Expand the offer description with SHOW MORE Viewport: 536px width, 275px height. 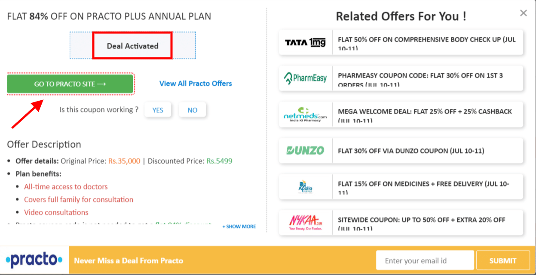coord(239,226)
